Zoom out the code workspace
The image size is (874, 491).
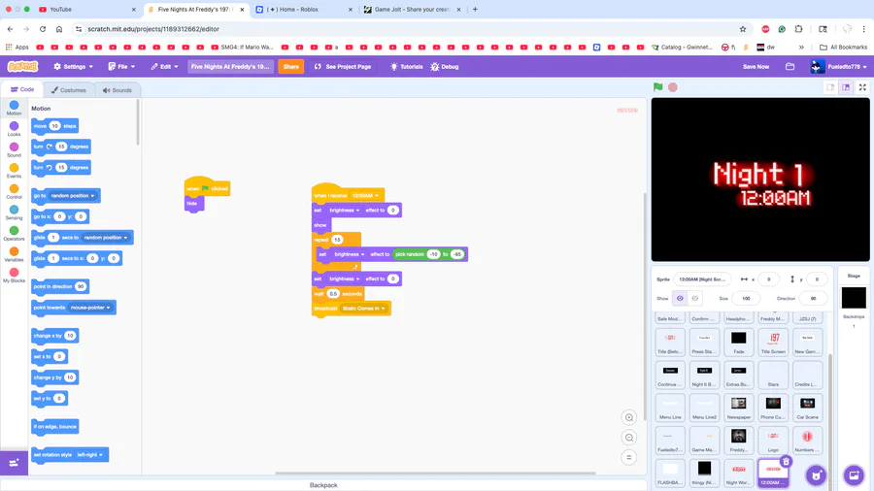[x=628, y=438]
